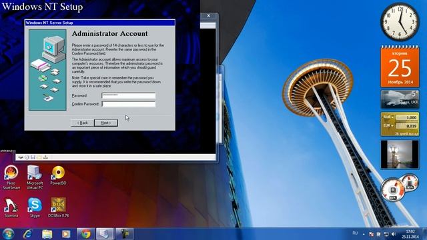Click the floppy disk status icon in the Virtual PC window
Image resolution: width=427 pixels, height=240 pixels.
pos(33,157)
